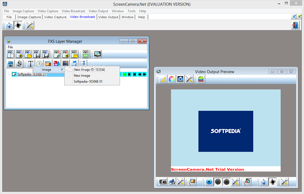Click the FXS green rectangle icon
Image resolution: width=304 pixels, height=194 pixels.
coord(86,54)
